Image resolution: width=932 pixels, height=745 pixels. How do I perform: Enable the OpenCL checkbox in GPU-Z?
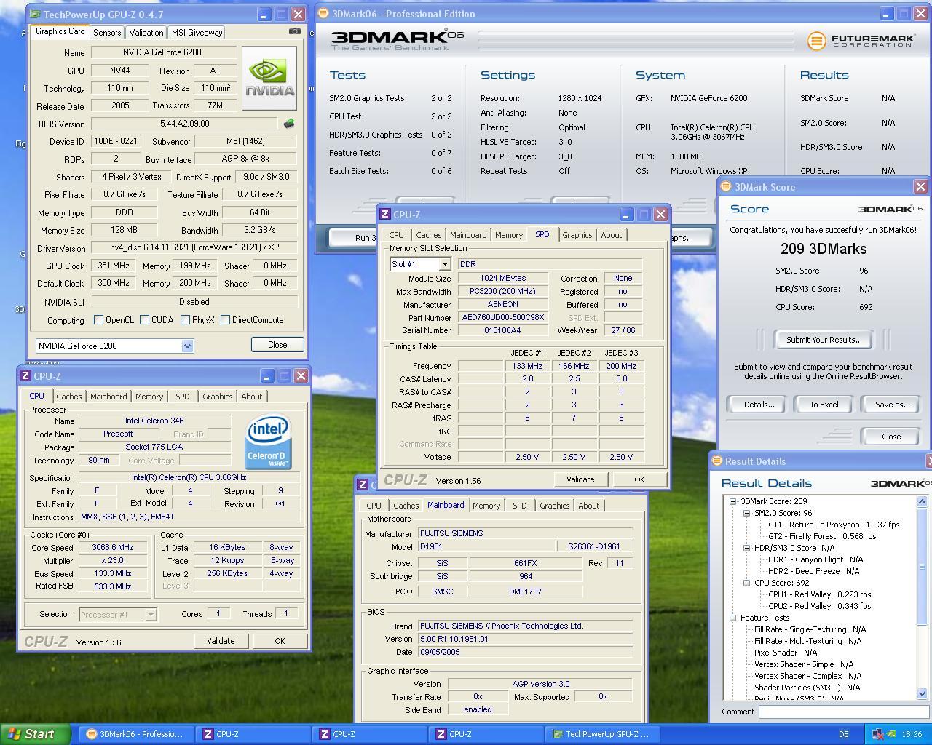point(98,320)
